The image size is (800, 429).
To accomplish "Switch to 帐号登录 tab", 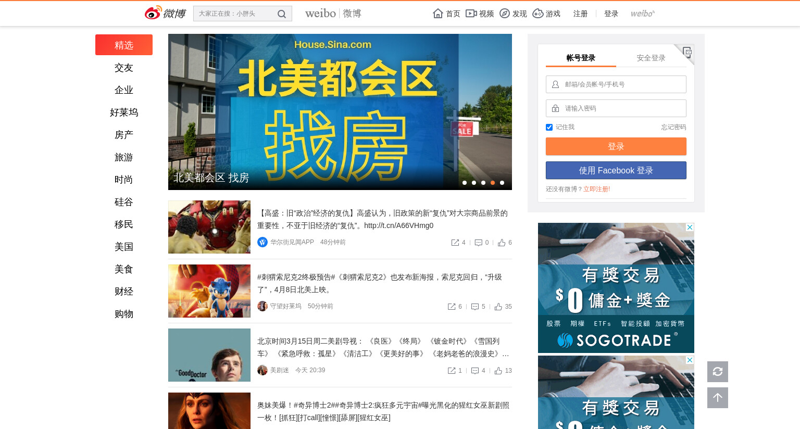I will click(x=581, y=58).
